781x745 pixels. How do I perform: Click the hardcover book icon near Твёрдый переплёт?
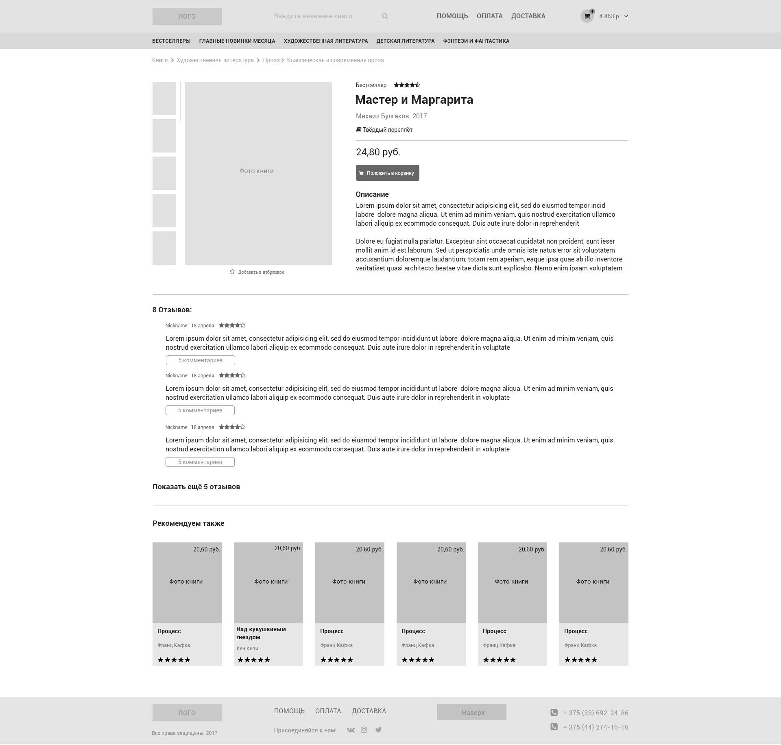tap(358, 130)
